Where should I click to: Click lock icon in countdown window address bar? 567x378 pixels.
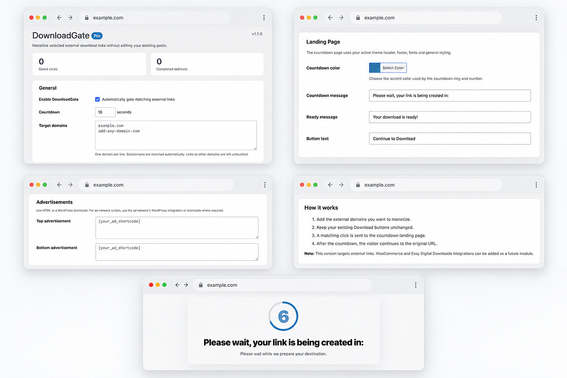(x=200, y=285)
